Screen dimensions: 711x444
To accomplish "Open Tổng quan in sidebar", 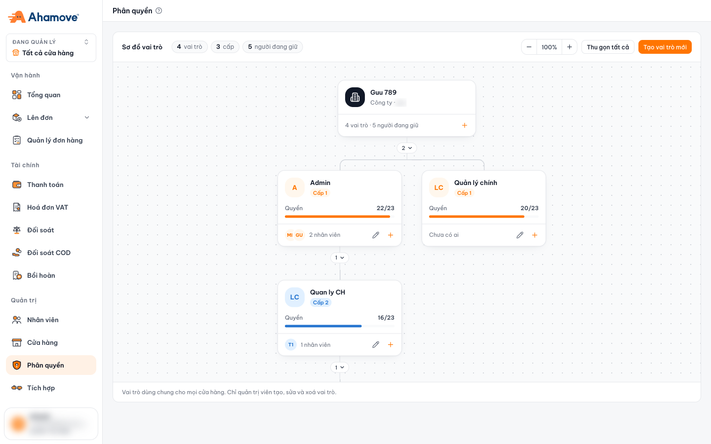I will [x=51, y=95].
